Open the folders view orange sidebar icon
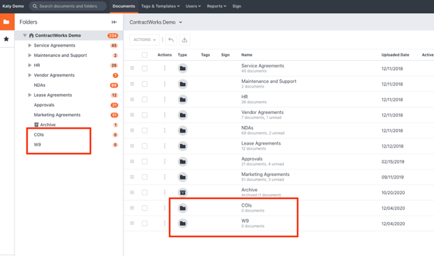This screenshot has height=256, width=434. 6,22
